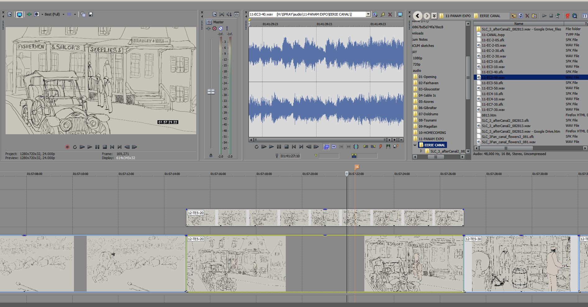Screen dimensions: 588x307
Task: Open Master automation settings gear
Action: pyautogui.click(x=214, y=28)
